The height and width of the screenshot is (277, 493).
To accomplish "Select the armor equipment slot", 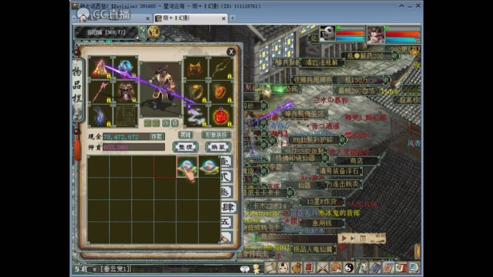I will 125,91.
